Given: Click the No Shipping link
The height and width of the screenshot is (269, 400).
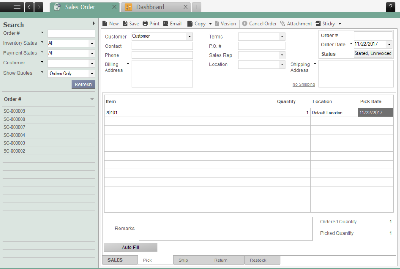Looking at the screenshot, I should pos(304,84).
